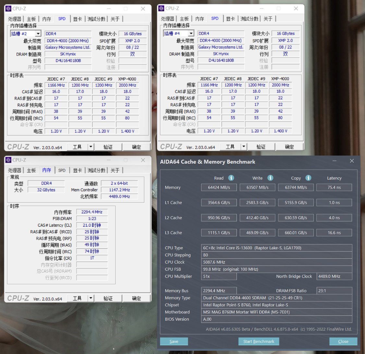
Task: Click Memory Type field DDR4-4600 SDRAM
Action: (x=276, y=298)
